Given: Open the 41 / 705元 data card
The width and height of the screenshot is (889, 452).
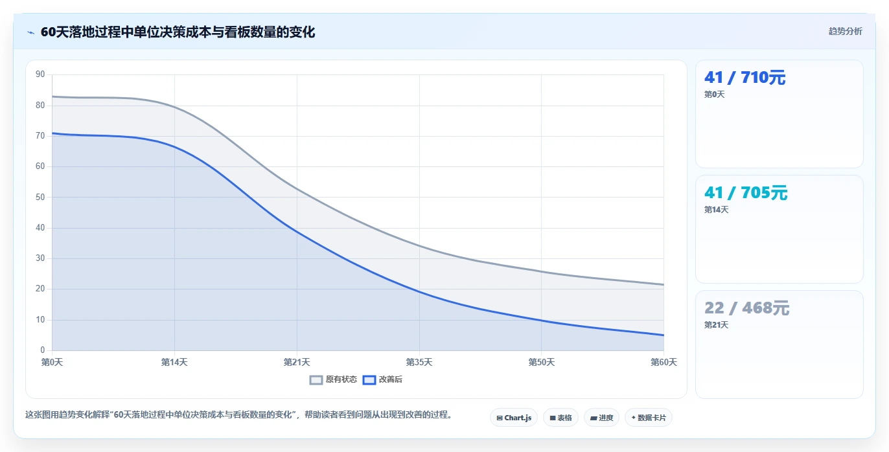Looking at the screenshot, I should (779, 229).
